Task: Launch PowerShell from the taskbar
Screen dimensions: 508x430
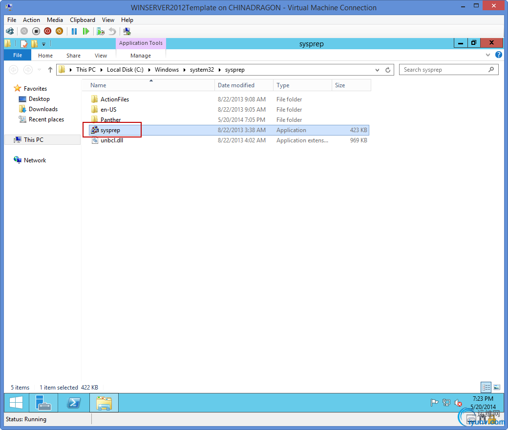Action: pos(74,403)
